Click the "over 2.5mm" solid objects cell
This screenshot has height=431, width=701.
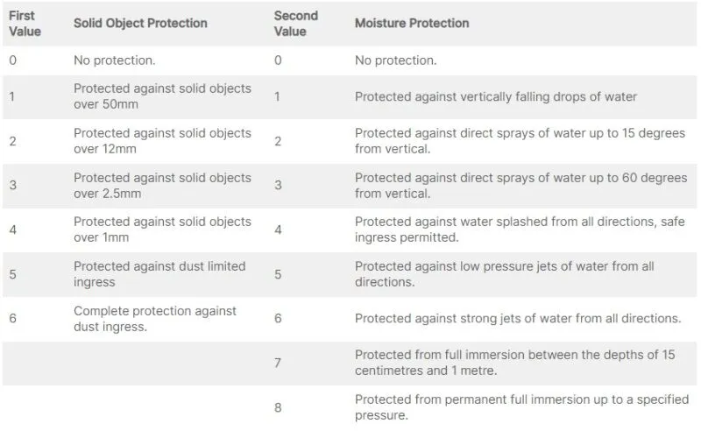162,186
